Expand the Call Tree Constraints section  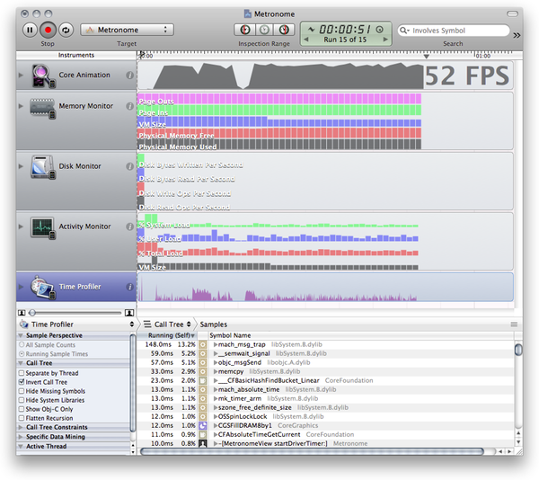tap(22, 427)
